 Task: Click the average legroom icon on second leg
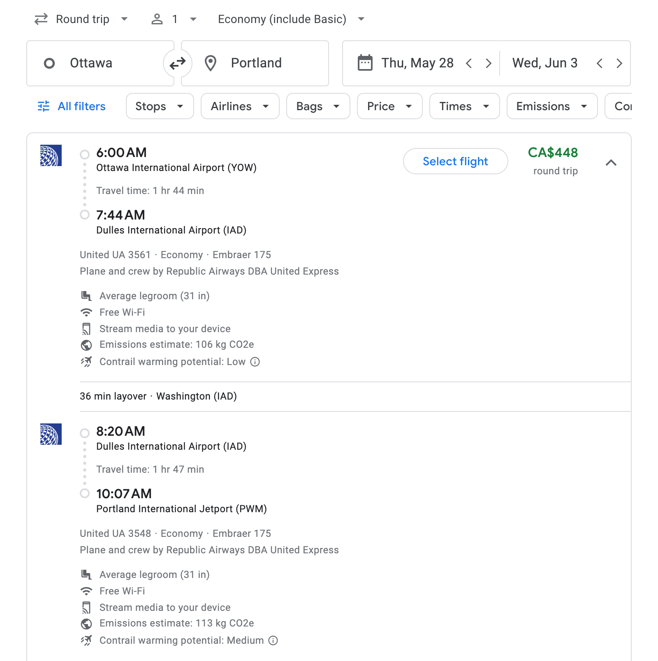86,575
